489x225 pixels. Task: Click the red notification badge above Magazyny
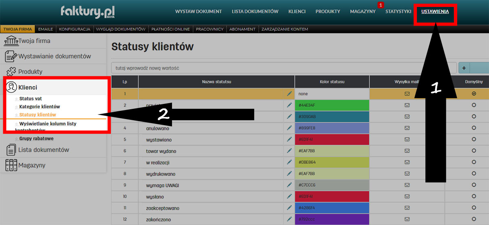tap(381, 5)
